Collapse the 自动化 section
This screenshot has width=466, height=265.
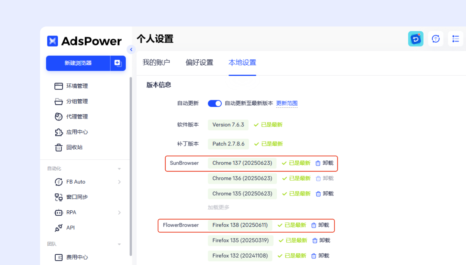(x=119, y=169)
